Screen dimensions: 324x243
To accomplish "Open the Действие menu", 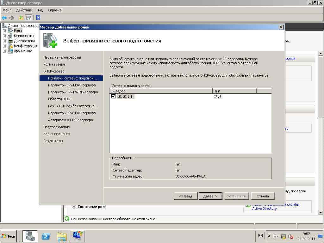I will click(24, 10).
